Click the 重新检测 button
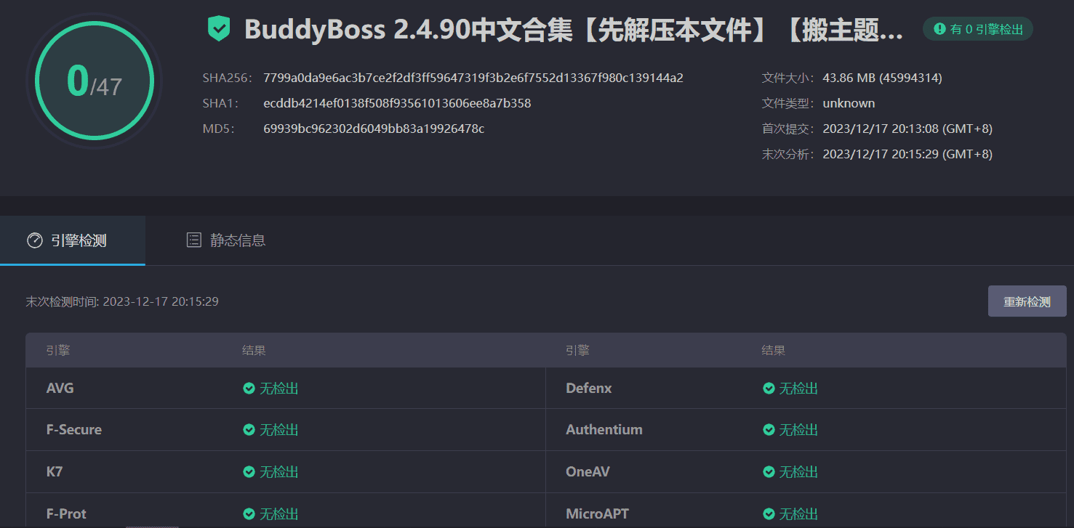 (x=1027, y=301)
